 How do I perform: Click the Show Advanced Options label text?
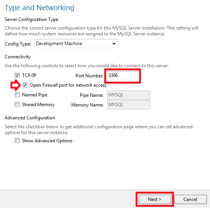point(47,141)
